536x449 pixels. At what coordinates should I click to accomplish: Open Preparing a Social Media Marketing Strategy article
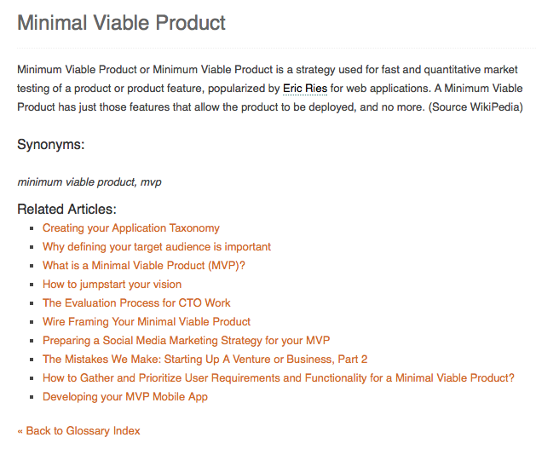point(187,341)
